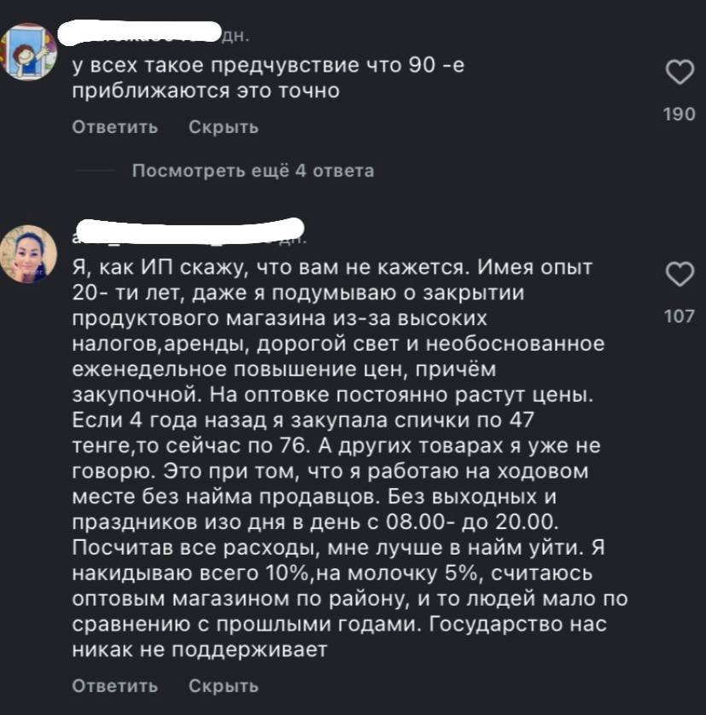This screenshot has height=715, width=706.
Task: Reply to the 90-е premonition comment
Action: [115, 127]
